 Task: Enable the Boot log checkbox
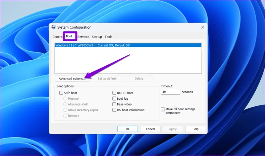[x=114, y=98]
